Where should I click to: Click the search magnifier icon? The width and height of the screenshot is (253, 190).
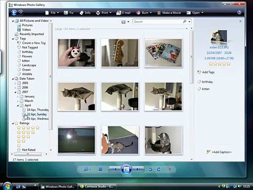[x=184, y=21]
